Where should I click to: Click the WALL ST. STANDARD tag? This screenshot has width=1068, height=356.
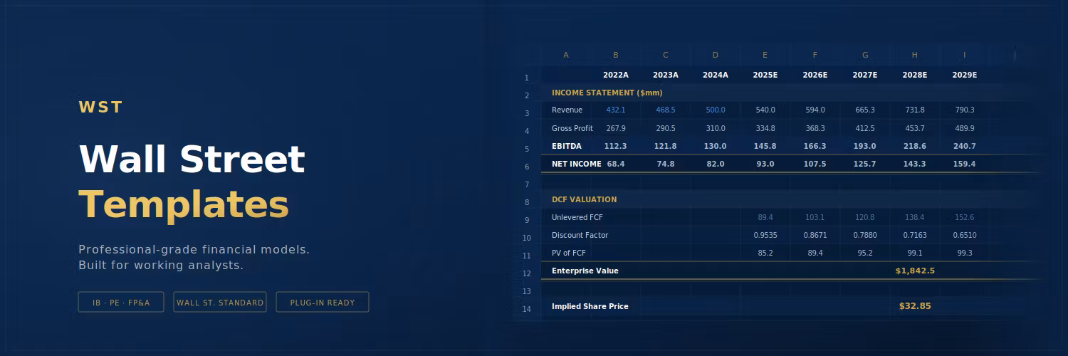point(220,303)
